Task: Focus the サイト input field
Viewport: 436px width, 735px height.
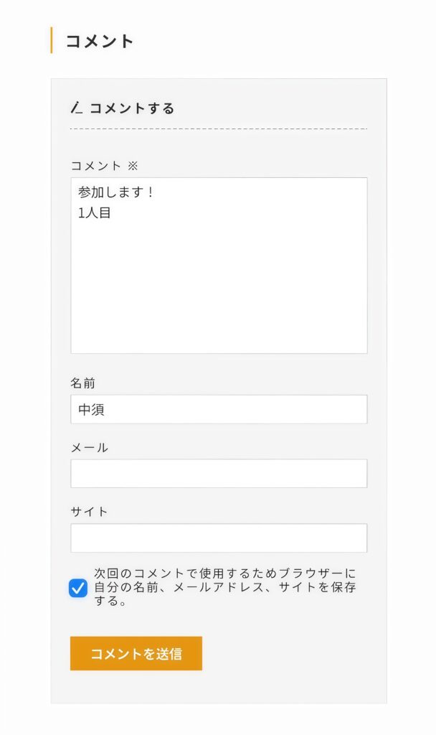Action: 219,538
